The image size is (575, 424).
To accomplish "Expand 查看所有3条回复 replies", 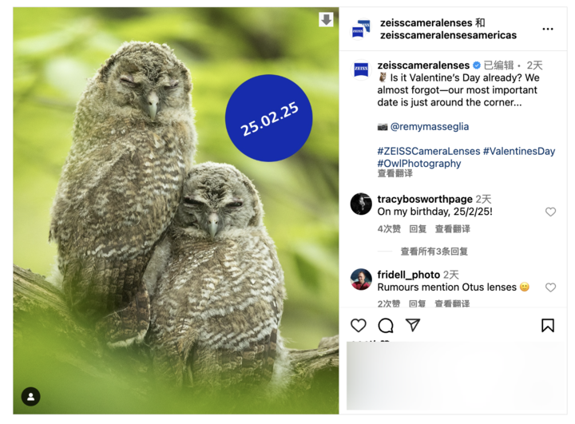I will tap(434, 252).
